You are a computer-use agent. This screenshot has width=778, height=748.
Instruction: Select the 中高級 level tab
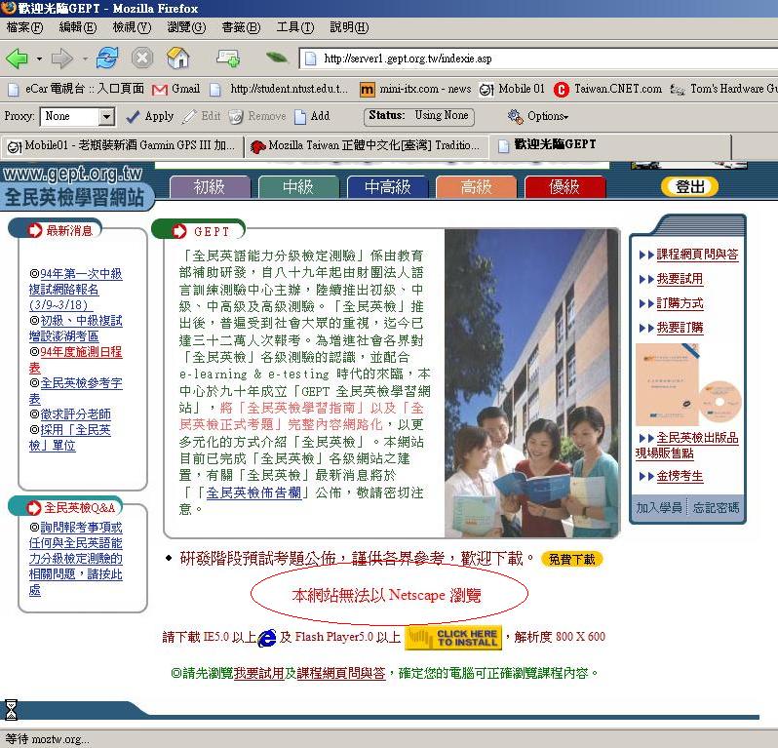pos(387,187)
